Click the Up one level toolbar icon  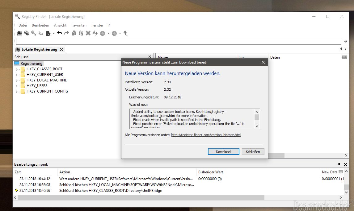[x=125, y=33]
